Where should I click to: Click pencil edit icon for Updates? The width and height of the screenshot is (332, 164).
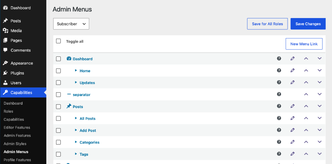tap(292, 82)
